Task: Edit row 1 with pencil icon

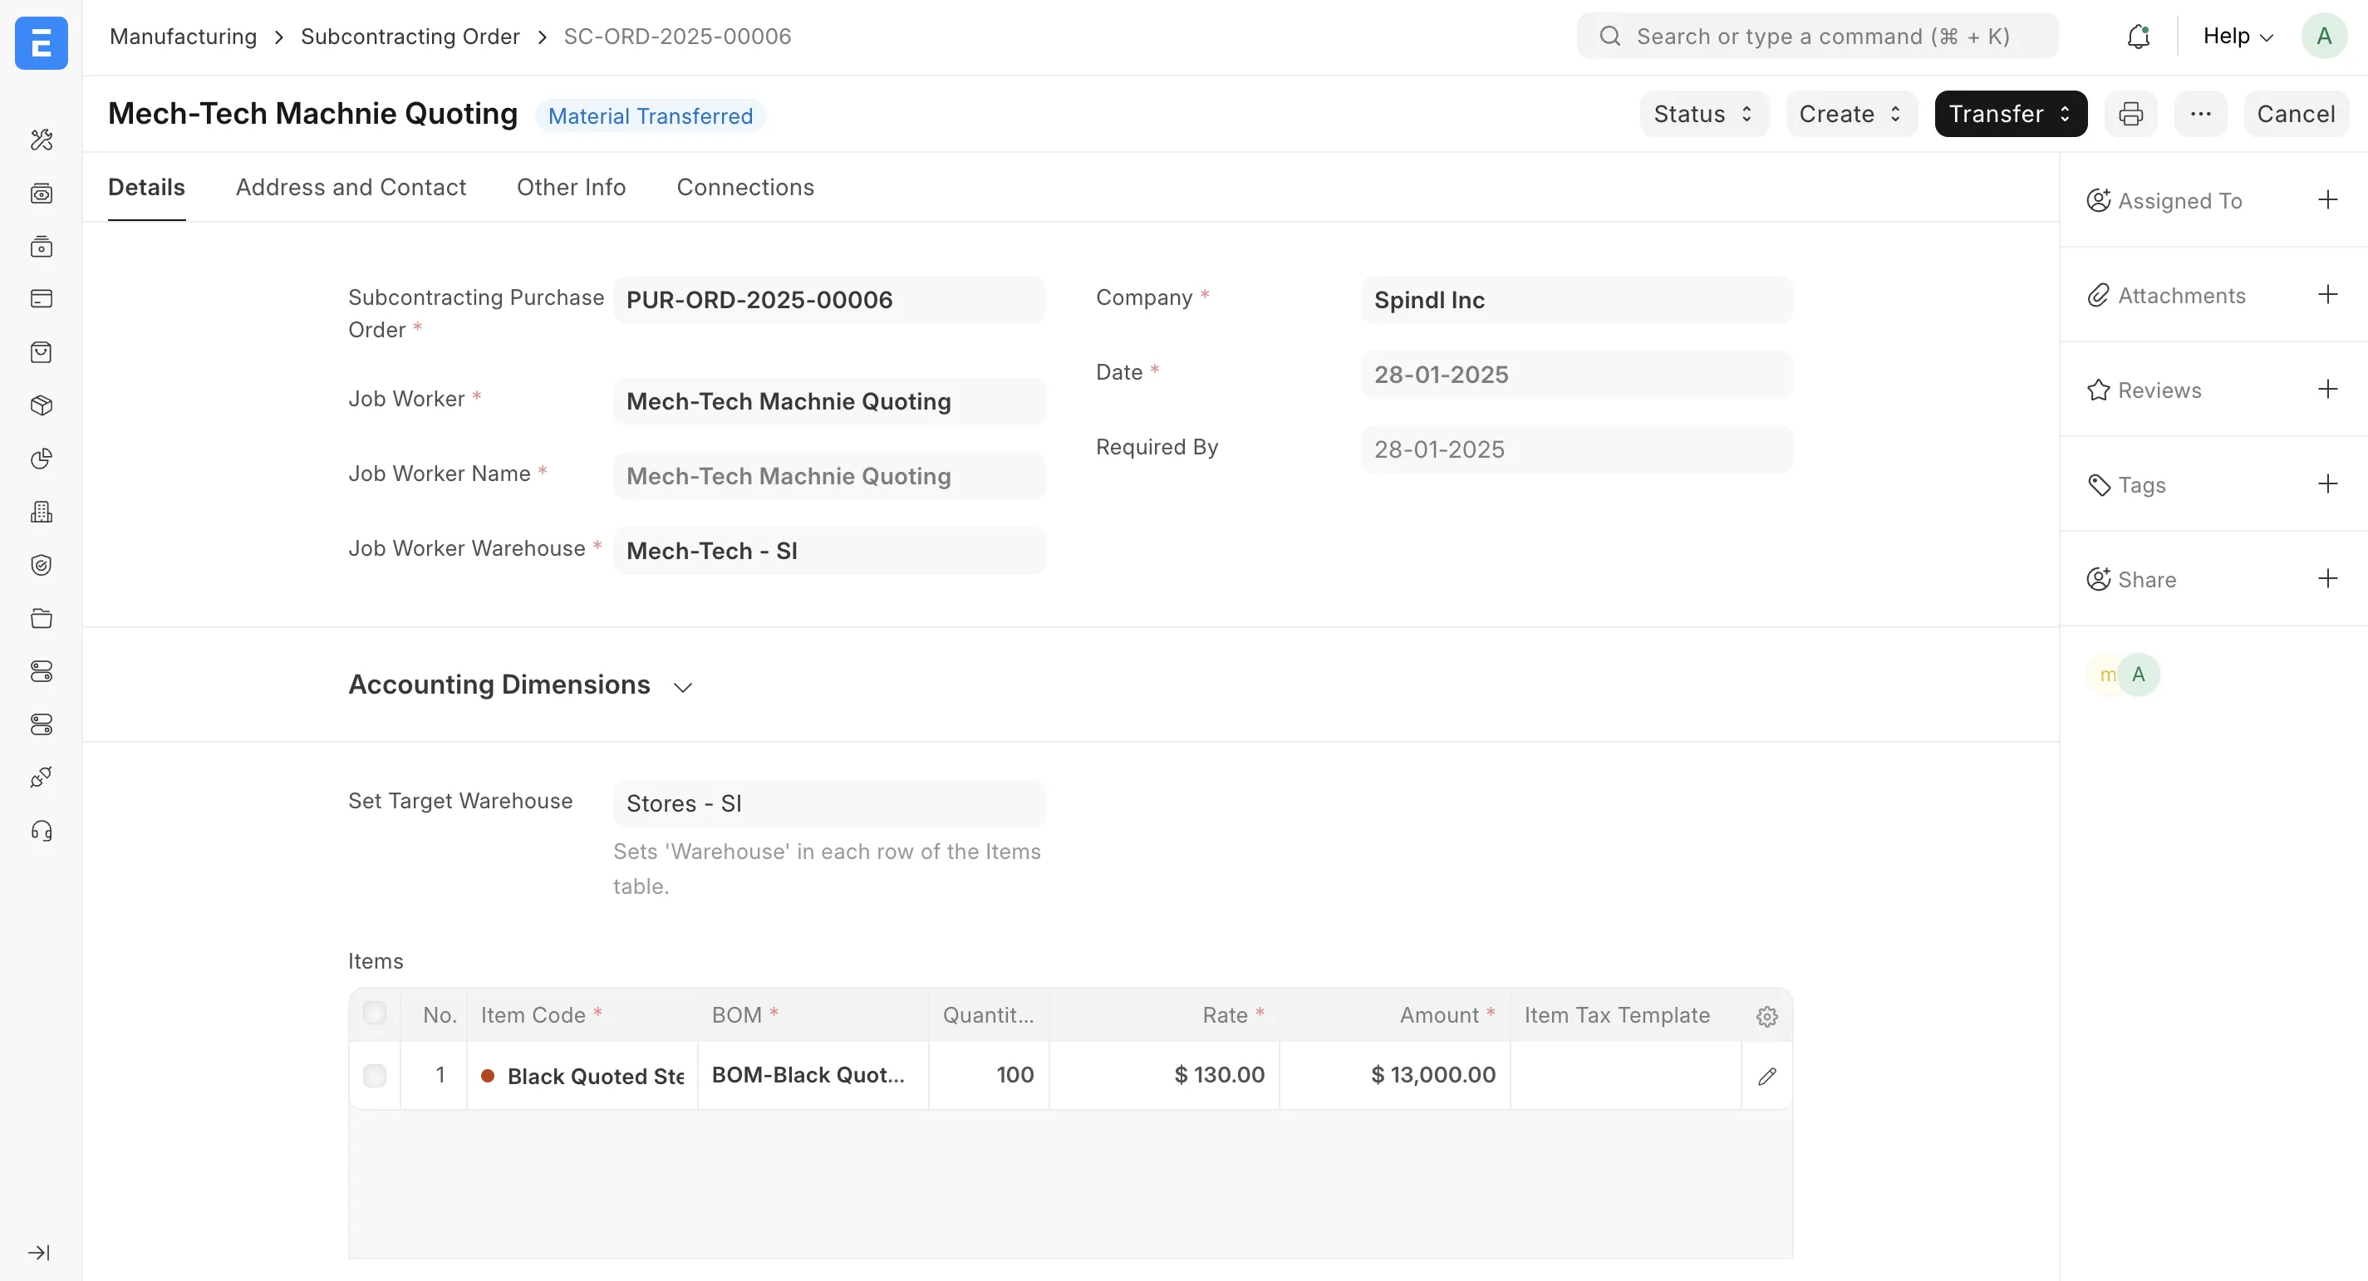Action: (1766, 1076)
